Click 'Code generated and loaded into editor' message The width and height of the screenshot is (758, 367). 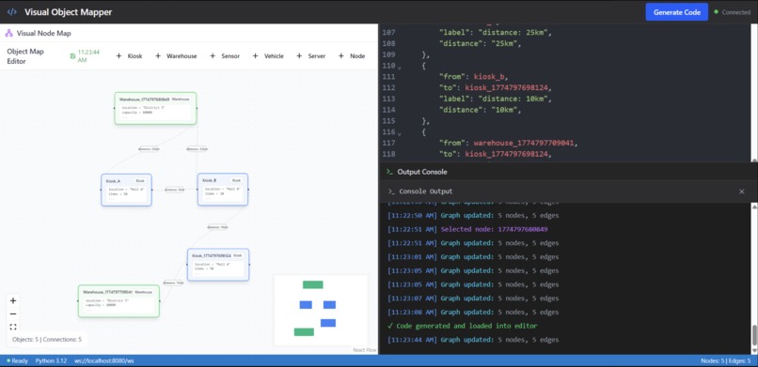(463, 326)
